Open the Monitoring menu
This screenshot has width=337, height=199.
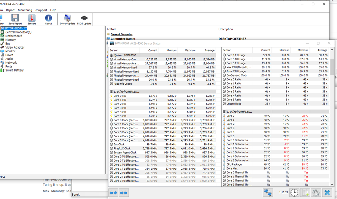[x=25, y=10]
